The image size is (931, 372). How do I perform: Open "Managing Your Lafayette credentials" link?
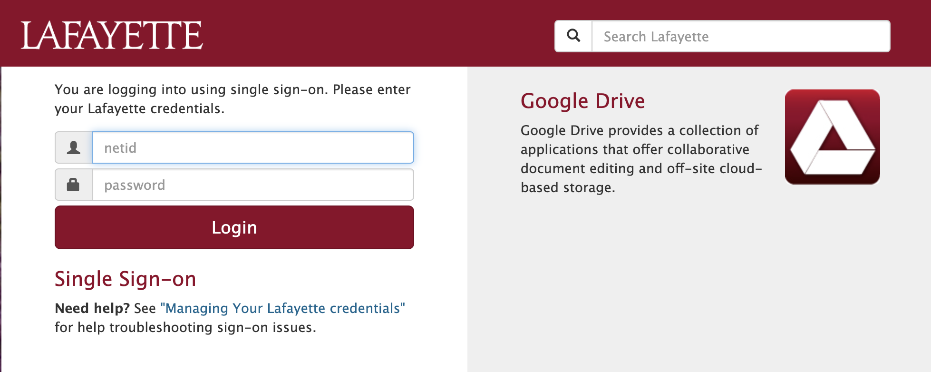pos(283,308)
